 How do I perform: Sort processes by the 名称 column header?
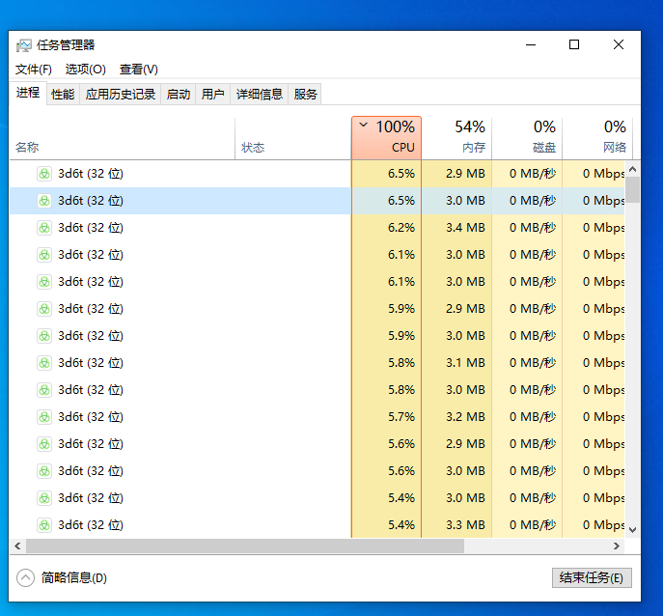tap(27, 148)
